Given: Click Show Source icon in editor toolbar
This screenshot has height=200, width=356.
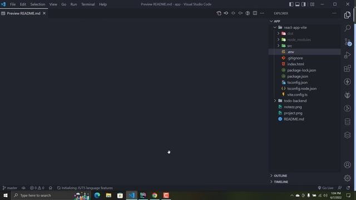Looking at the screenshot, I should 219,13.
